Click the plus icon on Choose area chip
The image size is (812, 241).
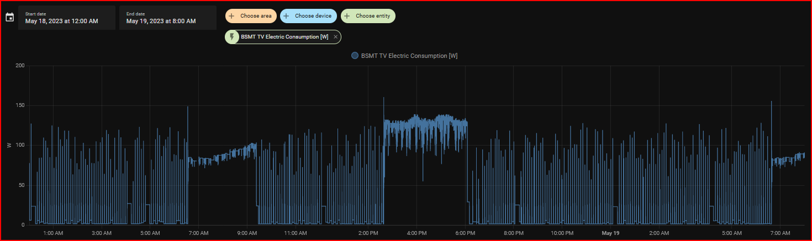pos(231,16)
